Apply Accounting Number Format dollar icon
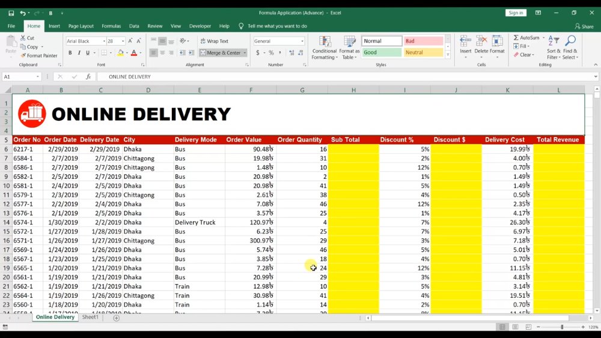Viewport: 601px width, 338px height. (258, 53)
